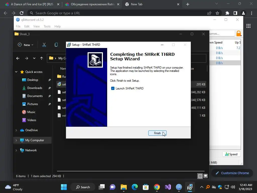257x193 pixels.
Task: Click pin icon next to Downloads
Action: click(49, 88)
